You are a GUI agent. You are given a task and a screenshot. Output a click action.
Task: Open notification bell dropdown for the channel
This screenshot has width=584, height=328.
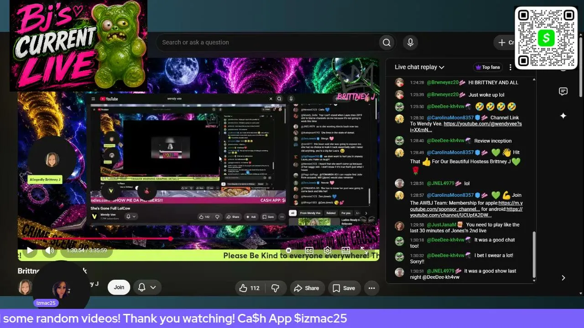[147, 287]
